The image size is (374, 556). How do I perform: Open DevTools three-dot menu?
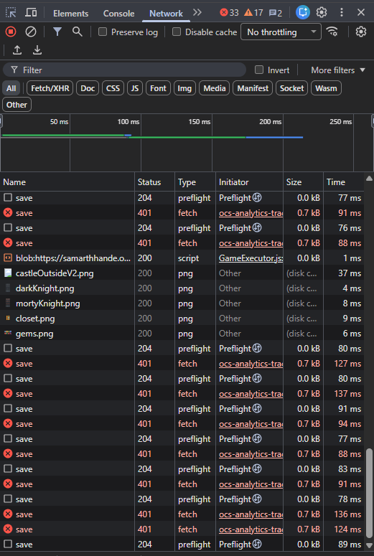point(342,13)
